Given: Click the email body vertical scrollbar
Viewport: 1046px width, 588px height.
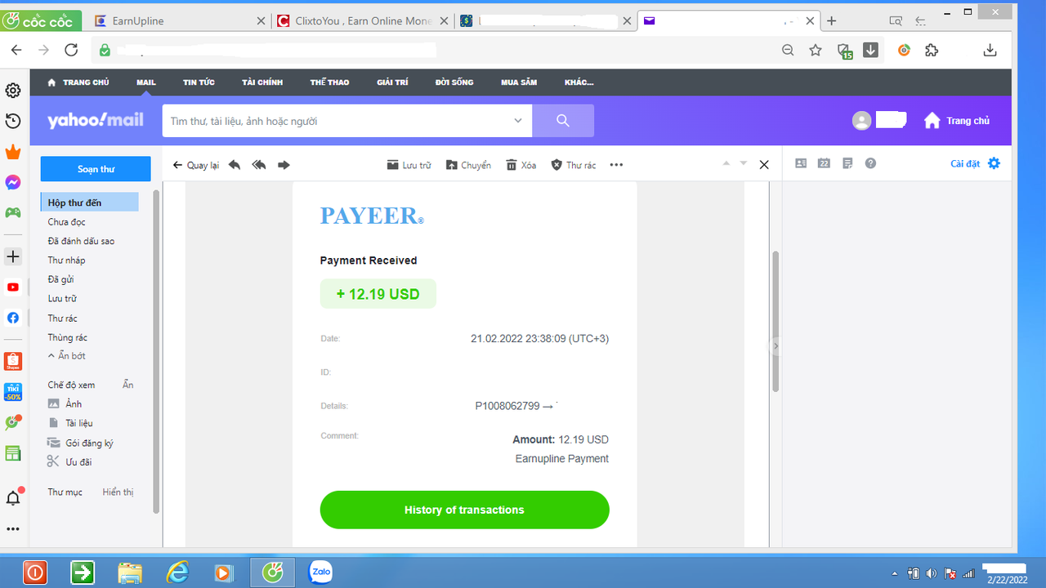Looking at the screenshot, I should [776, 323].
